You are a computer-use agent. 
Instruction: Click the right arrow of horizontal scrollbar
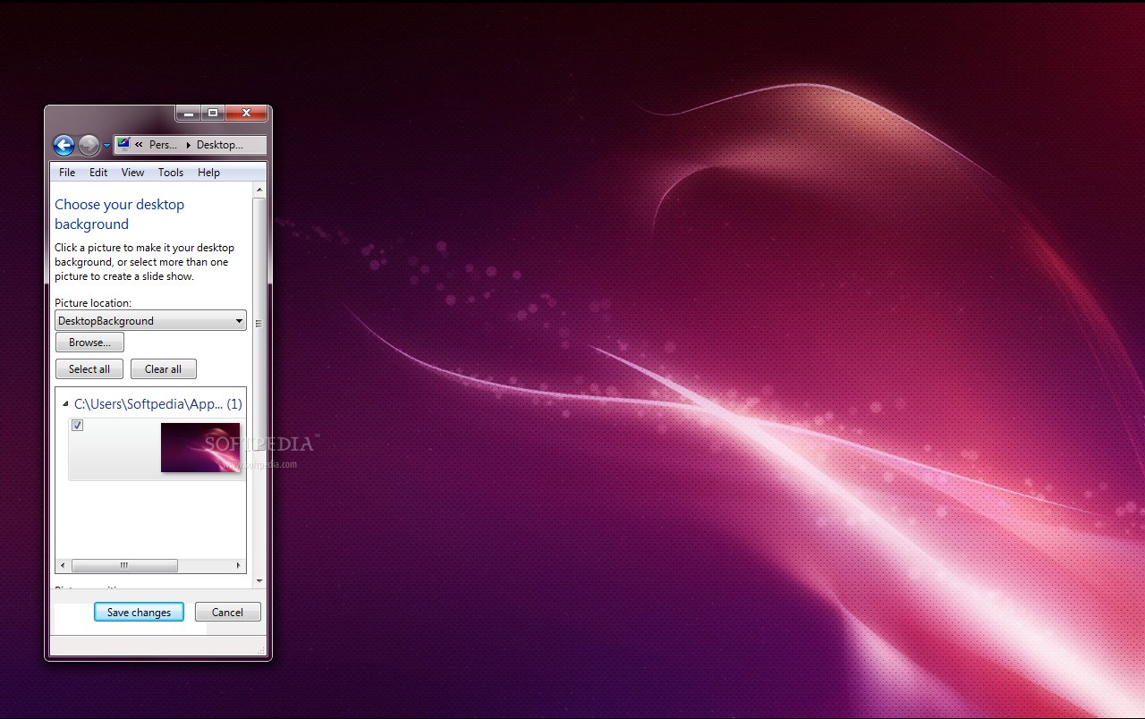point(239,565)
